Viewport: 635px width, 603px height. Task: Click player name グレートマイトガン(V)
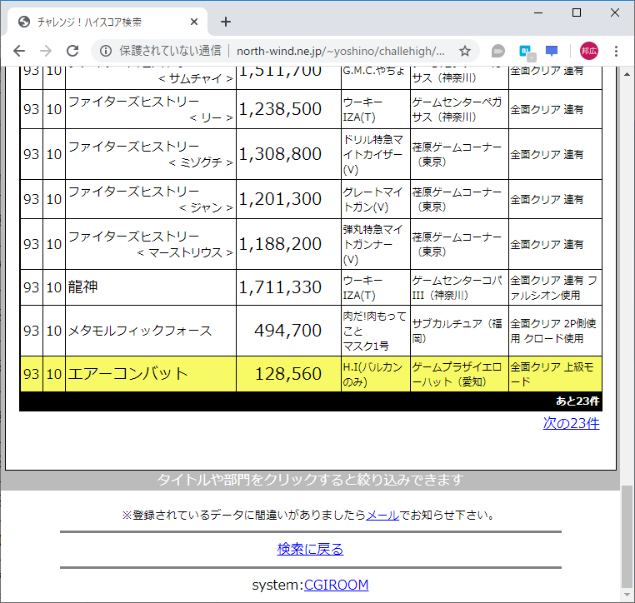(x=373, y=199)
